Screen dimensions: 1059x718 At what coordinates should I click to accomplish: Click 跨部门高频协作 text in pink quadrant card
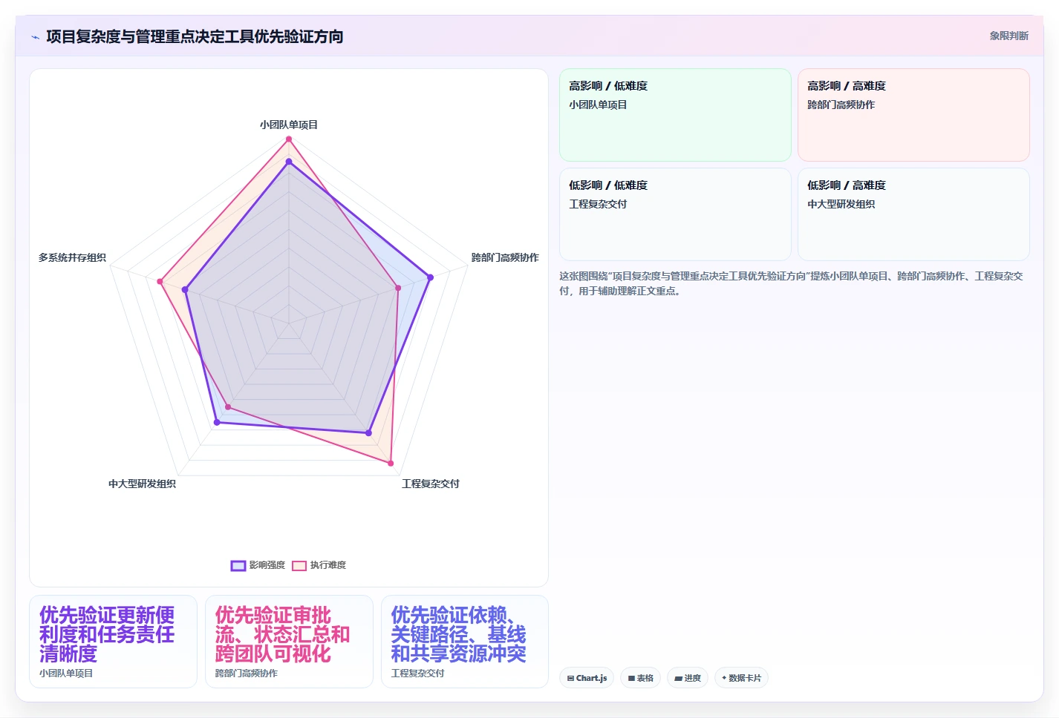841,105
